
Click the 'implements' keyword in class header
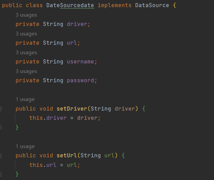pos(115,6)
